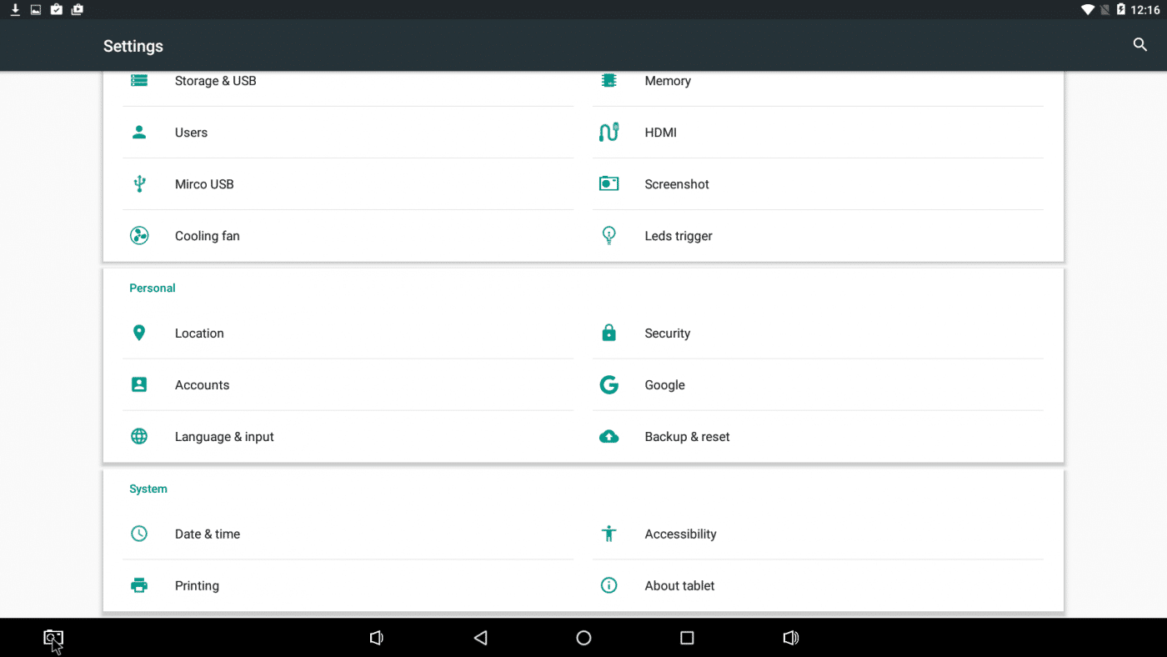Tap the Back navigation triangle
The height and width of the screenshot is (657, 1167).
[x=480, y=638]
